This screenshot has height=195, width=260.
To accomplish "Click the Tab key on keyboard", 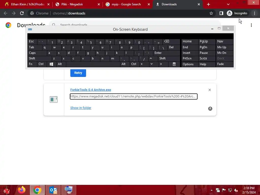I will [35, 47].
